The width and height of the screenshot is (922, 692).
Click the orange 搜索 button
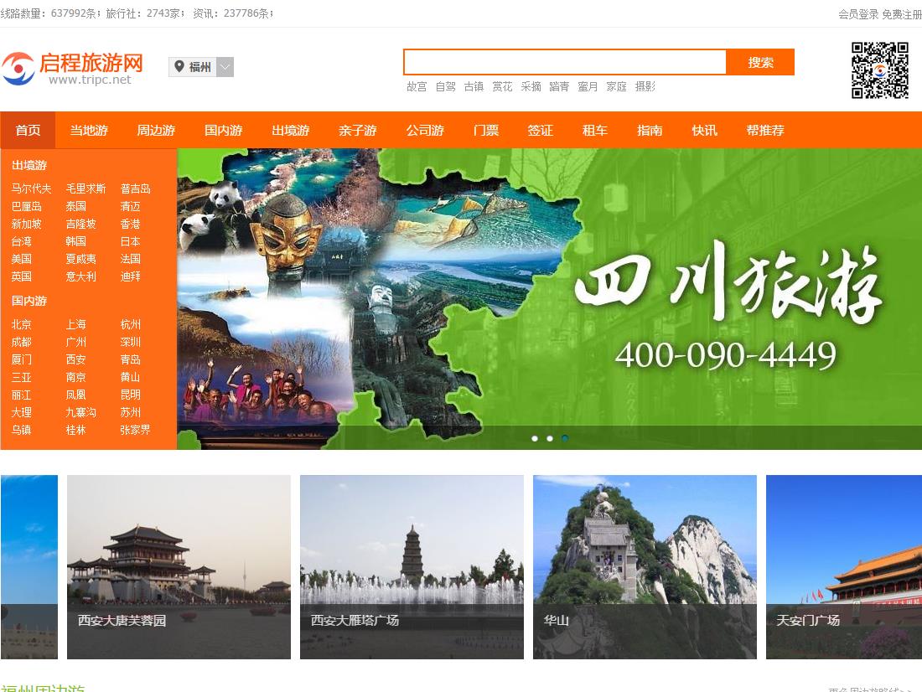760,62
